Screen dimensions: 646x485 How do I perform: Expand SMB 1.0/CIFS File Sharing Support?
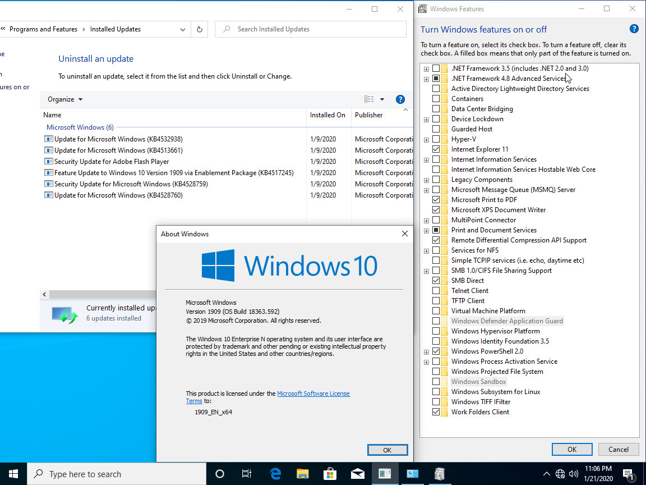coord(426,271)
